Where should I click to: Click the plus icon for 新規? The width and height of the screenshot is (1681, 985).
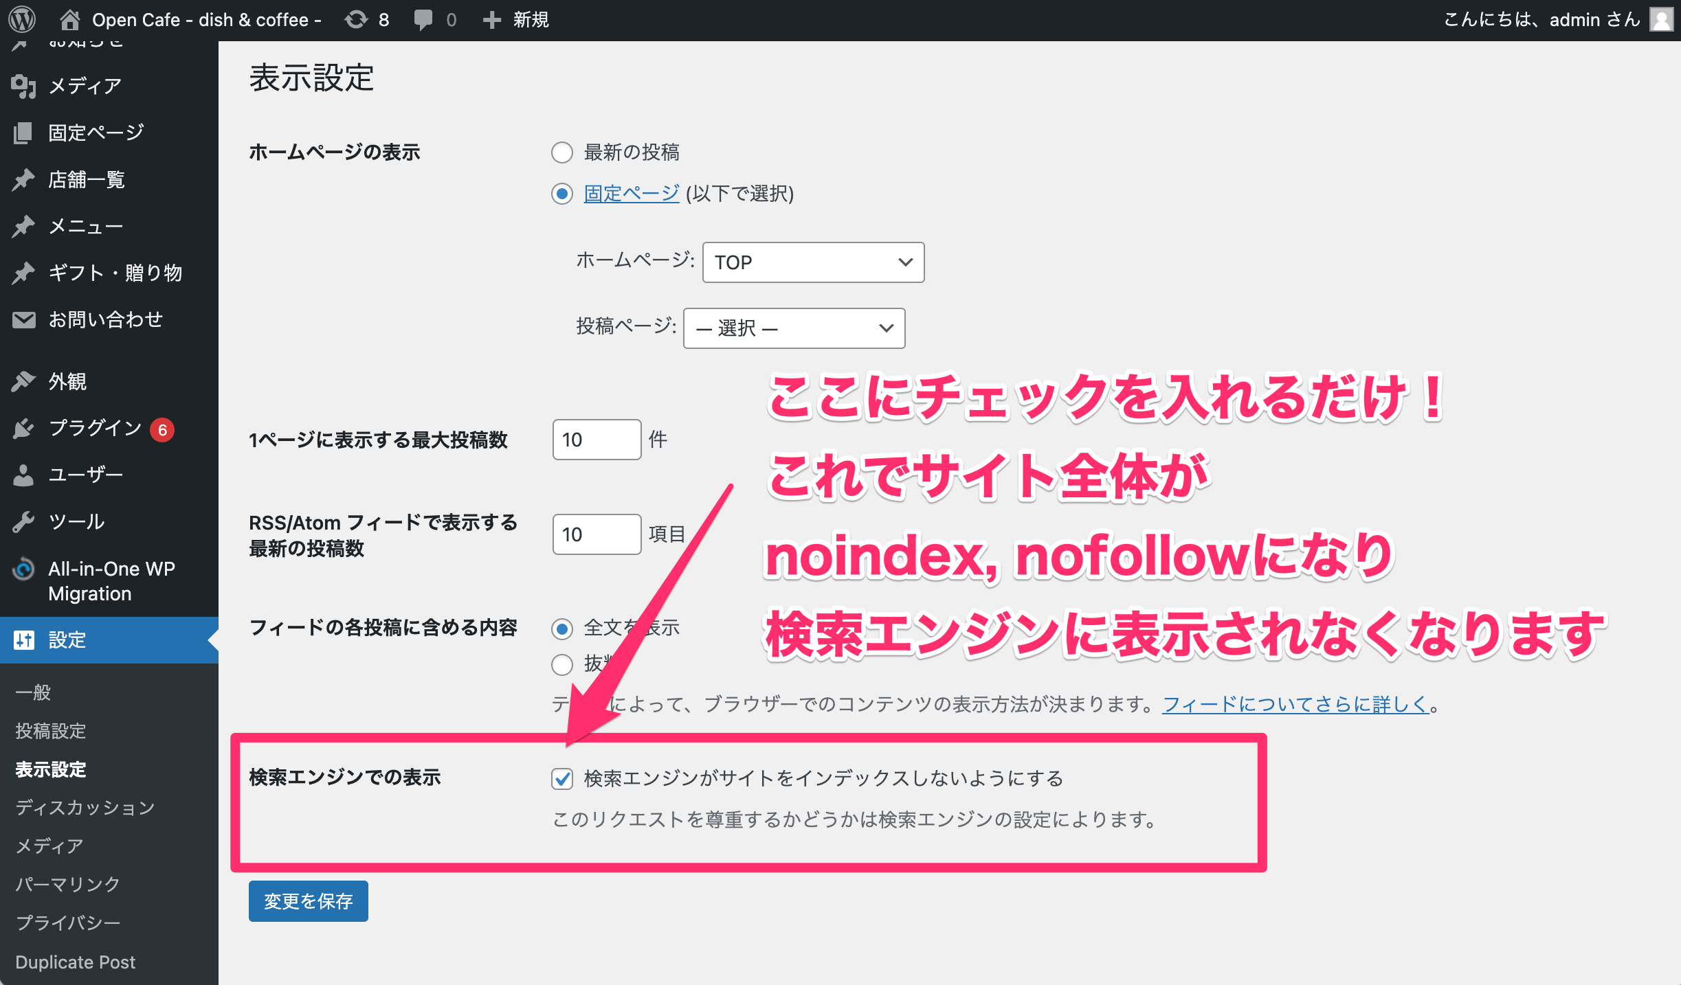point(492,19)
